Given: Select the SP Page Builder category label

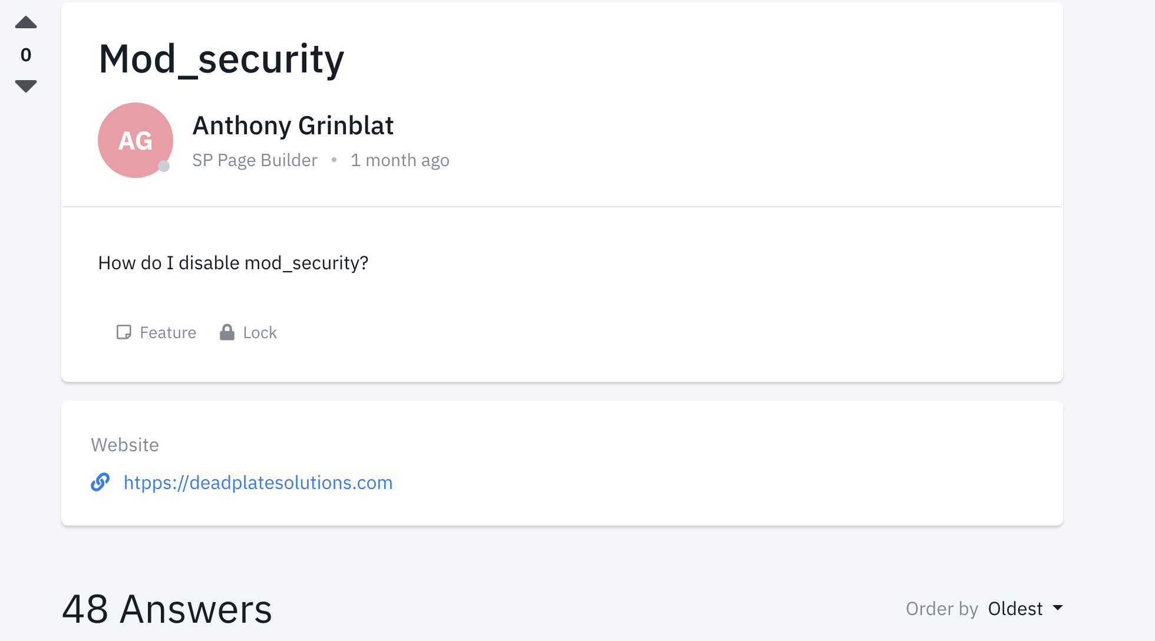Looking at the screenshot, I should (x=255, y=160).
